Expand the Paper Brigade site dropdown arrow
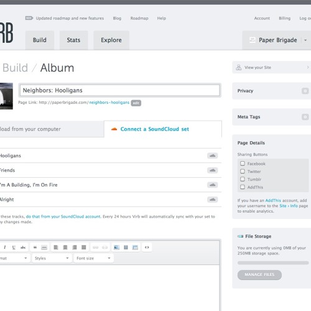 coord(305,40)
